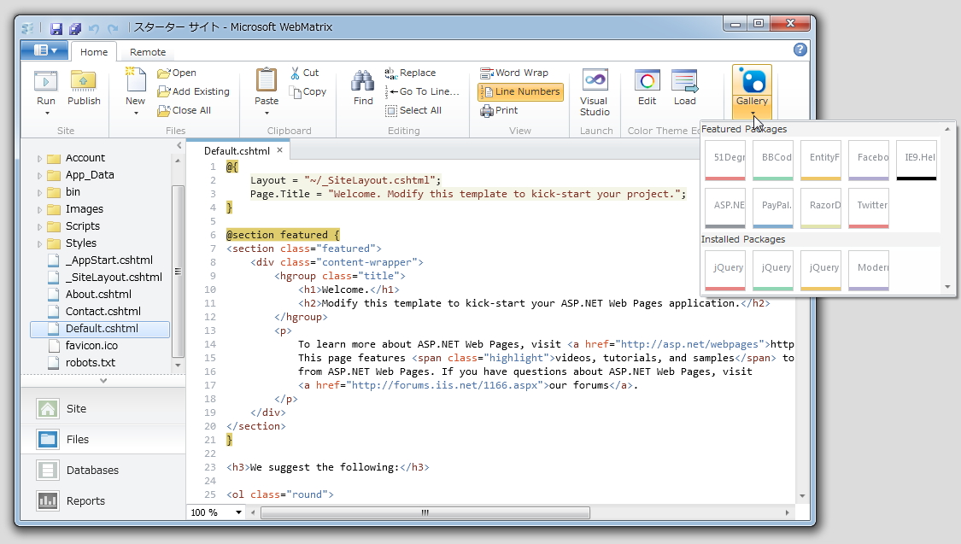Image resolution: width=961 pixels, height=544 pixels.
Task: Select the Twitter featured package
Action: (x=869, y=208)
